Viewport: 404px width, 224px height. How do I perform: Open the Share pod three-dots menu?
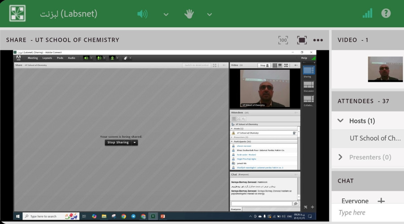click(x=318, y=40)
